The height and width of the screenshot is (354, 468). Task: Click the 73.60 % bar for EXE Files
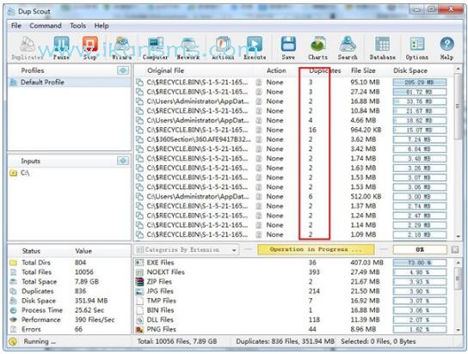420,263
